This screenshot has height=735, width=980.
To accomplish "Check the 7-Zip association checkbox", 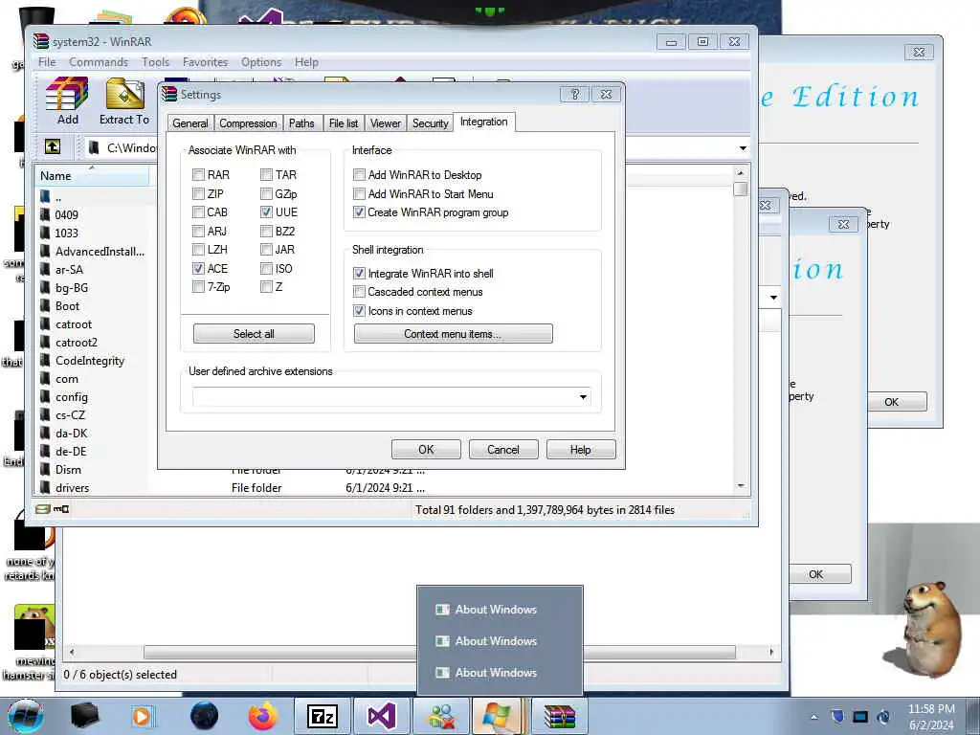I will point(198,286).
